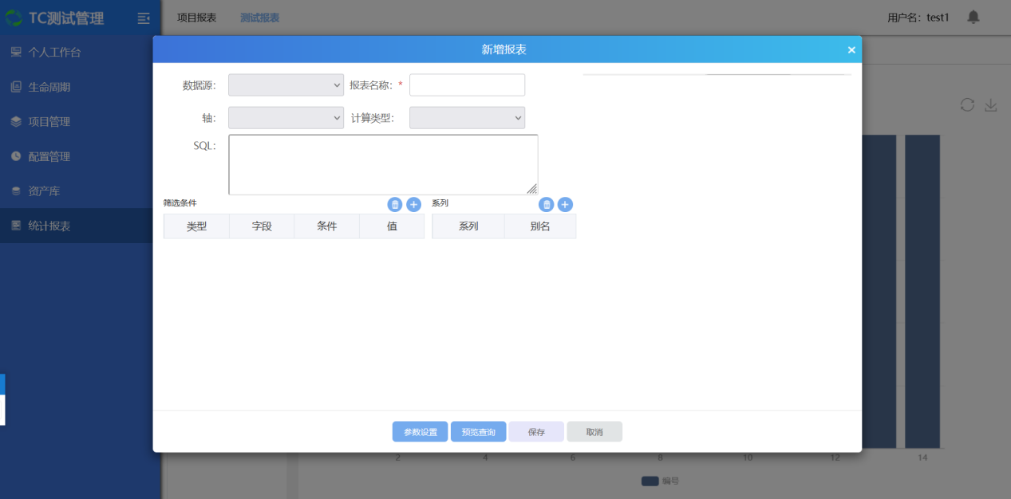Screen dimensions: 1011x499
Task: Click the 预览查询 button
Action: coord(478,432)
